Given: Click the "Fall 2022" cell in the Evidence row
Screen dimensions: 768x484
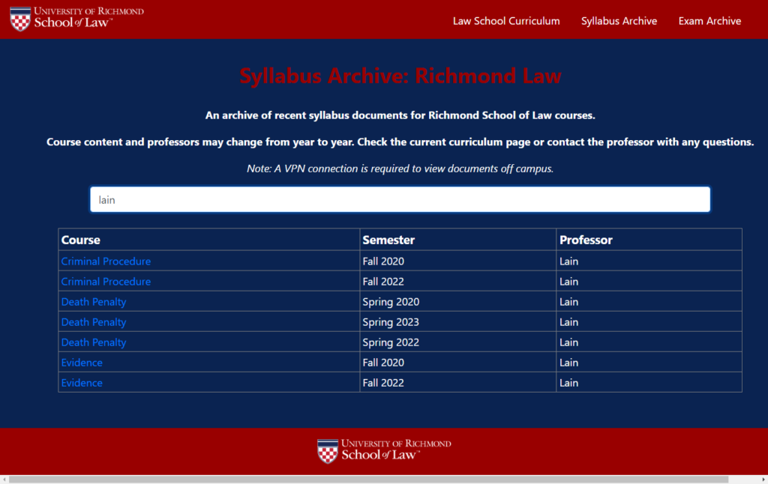Looking at the screenshot, I should pyautogui.click(x=458, y=383).
